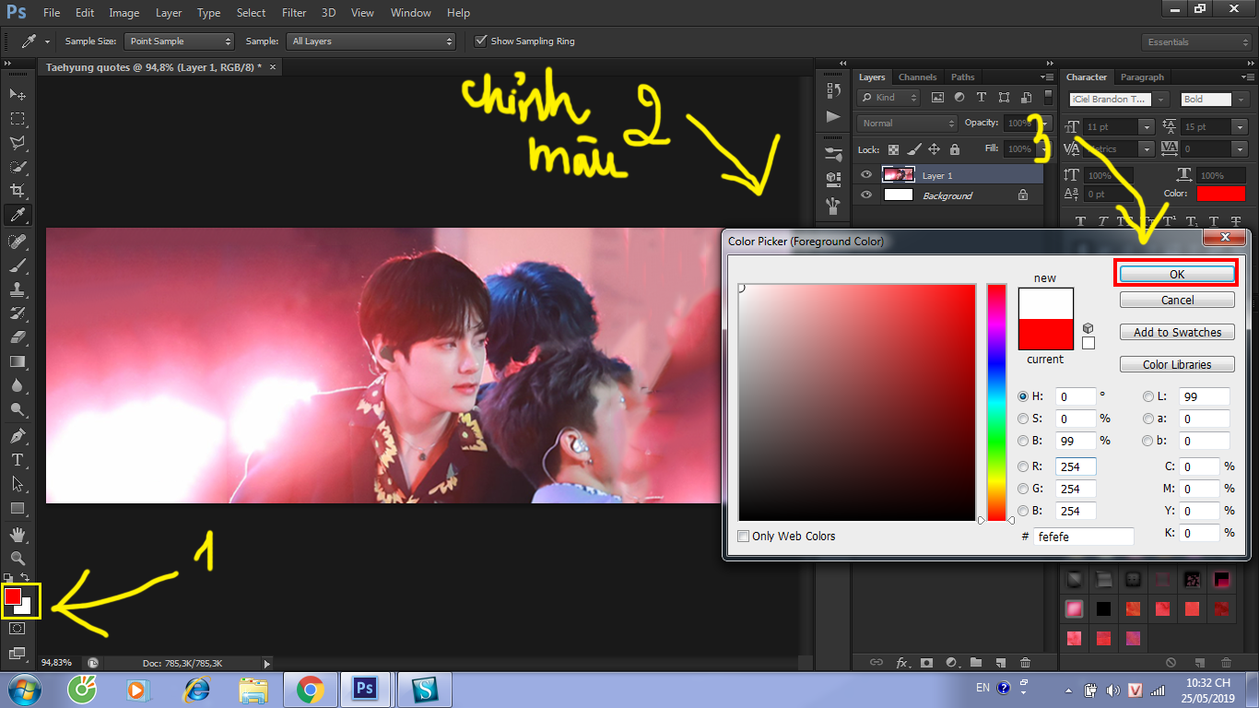Select the Move tool
Image resolution: width=1259 pixels, height=708 pixels.
[x=17, y=95]
